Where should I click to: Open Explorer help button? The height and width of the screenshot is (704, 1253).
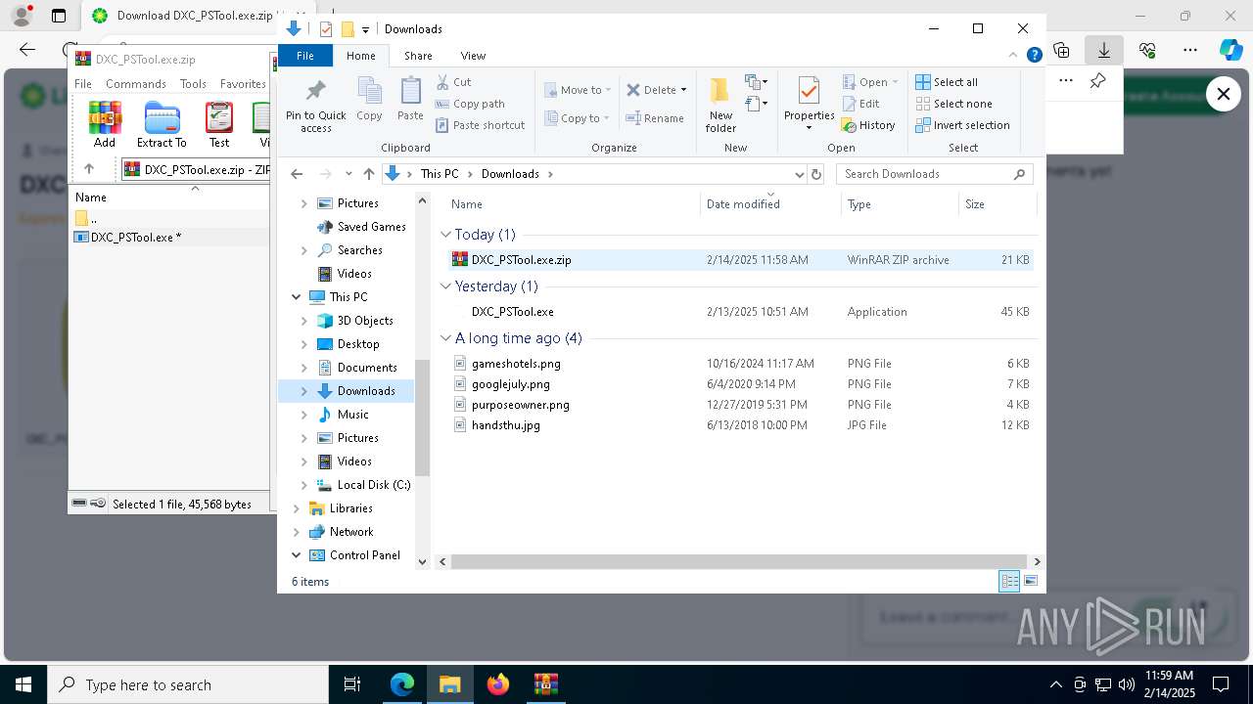point(1034,56)
